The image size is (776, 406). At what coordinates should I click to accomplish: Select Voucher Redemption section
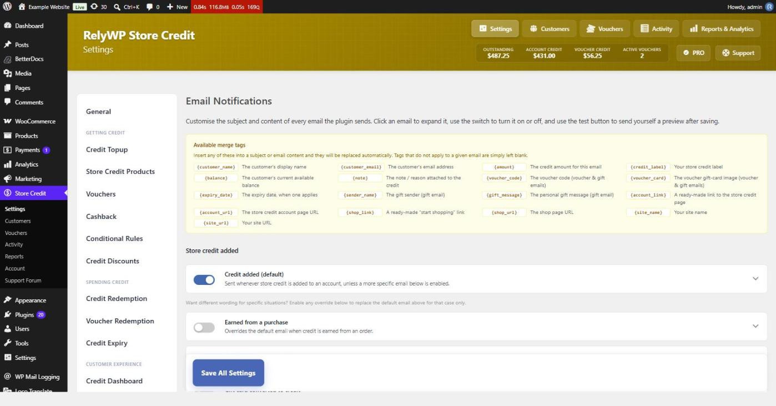tap(120, 320)
